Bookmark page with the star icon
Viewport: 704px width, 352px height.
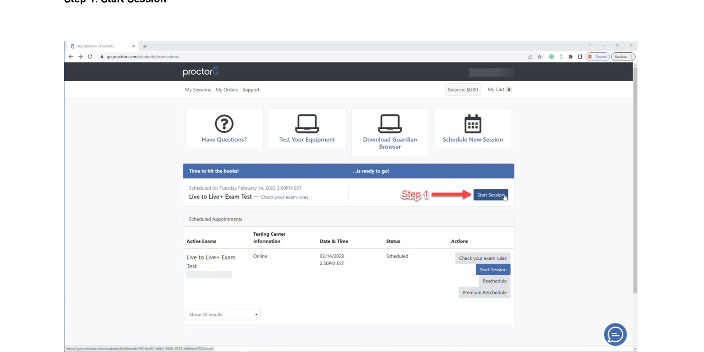(x=539, y=57)
